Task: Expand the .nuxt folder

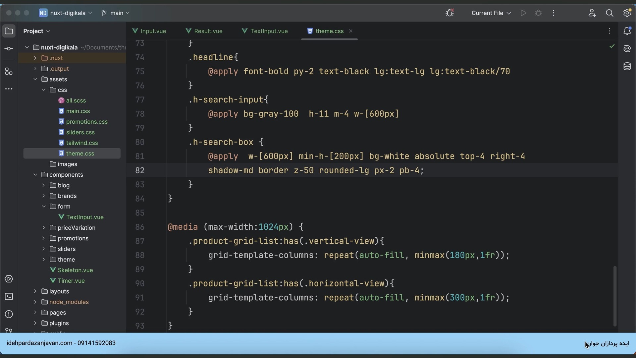Action: tap(35, 58)
